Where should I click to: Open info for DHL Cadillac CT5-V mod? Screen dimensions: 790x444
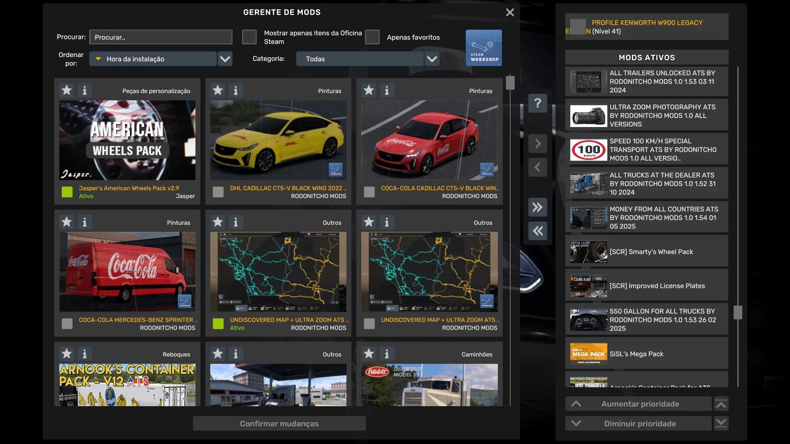tap(236, 90)
